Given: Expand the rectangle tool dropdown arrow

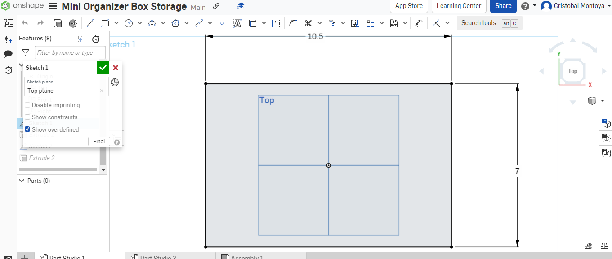Looking at the screenshot, I should click(x=116, y=23).
